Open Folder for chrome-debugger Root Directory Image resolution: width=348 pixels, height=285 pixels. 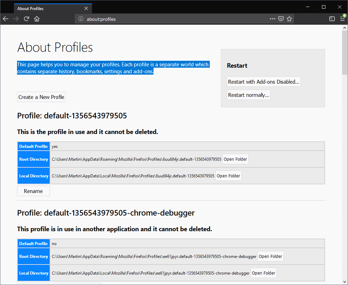click(270, 257)
